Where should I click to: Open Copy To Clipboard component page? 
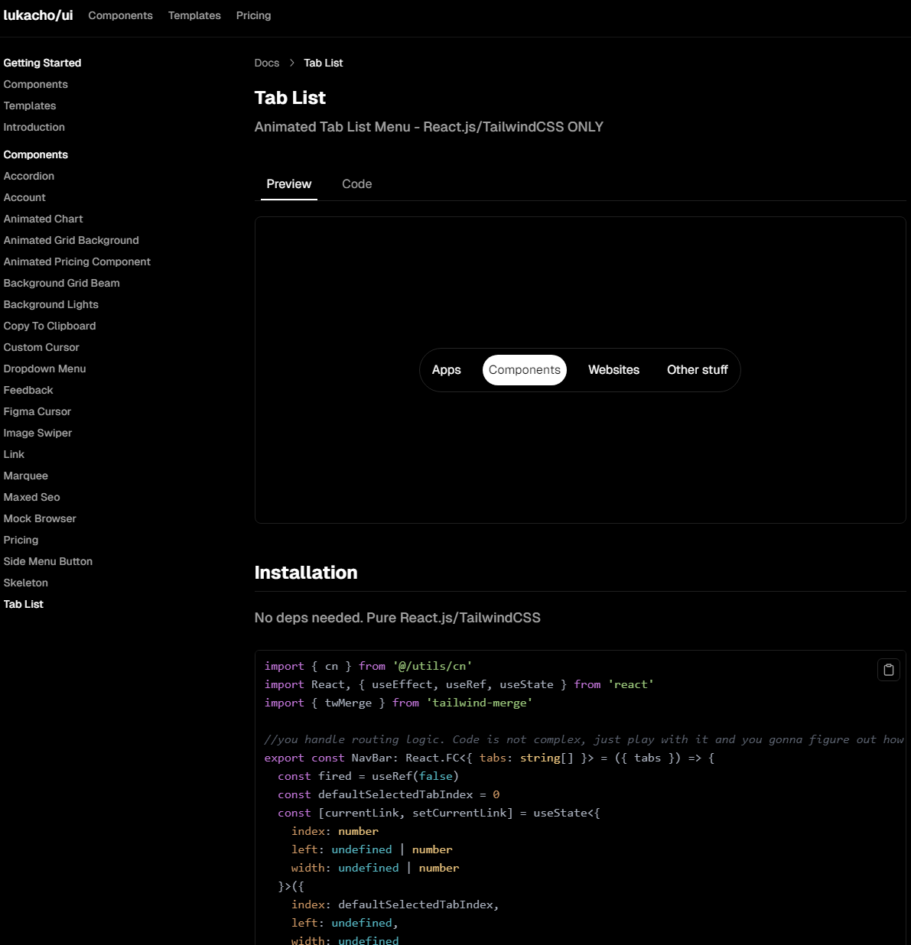50,326
